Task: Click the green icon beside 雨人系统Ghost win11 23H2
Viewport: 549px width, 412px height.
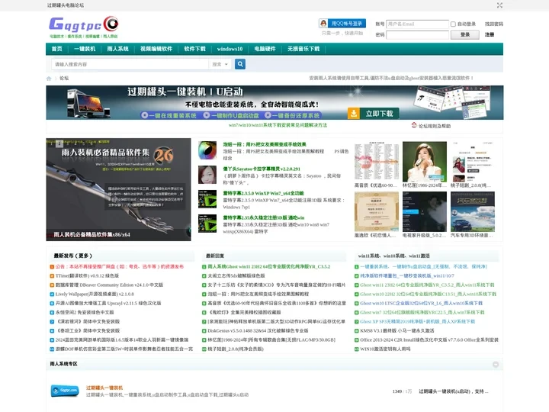Action: (204, 267)
